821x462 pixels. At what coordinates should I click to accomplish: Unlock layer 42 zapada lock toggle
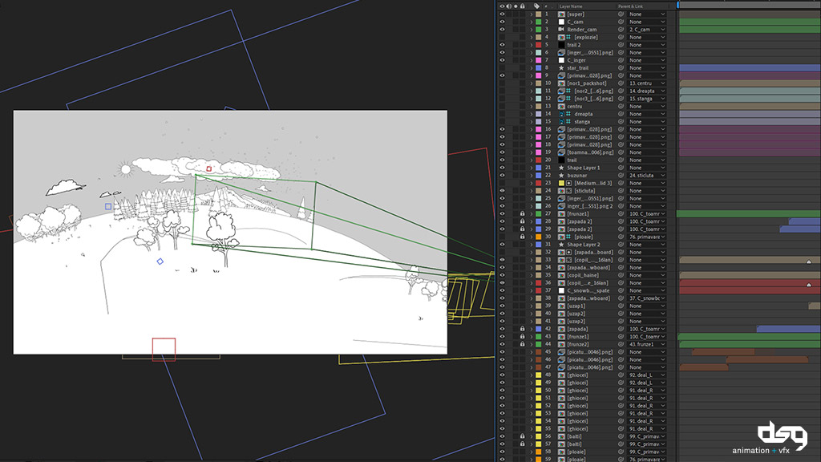click(523, 329)
